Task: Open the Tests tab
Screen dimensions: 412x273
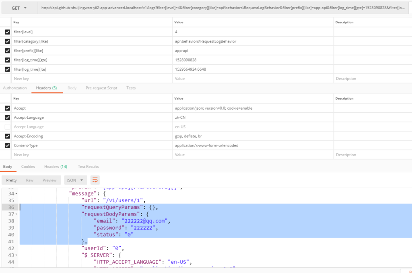Action: point(131,88)
